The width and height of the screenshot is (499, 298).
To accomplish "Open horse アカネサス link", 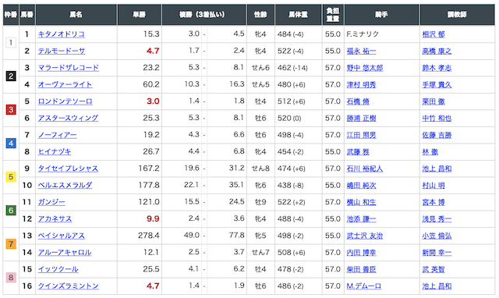I will (55, 219).
